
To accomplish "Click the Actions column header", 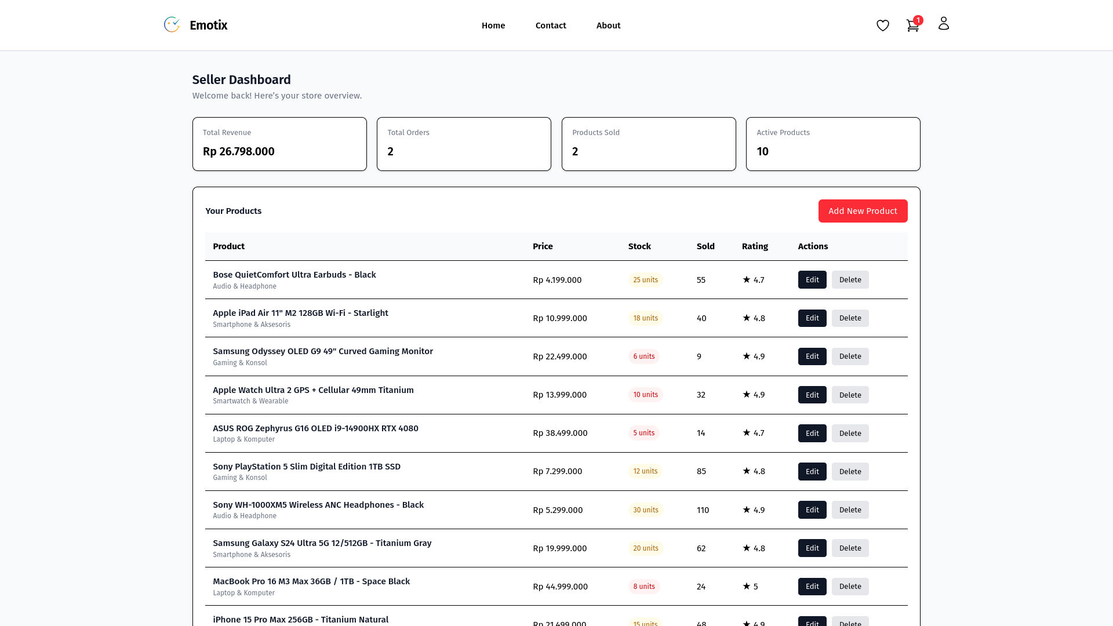I will click(x=813, y=246).
